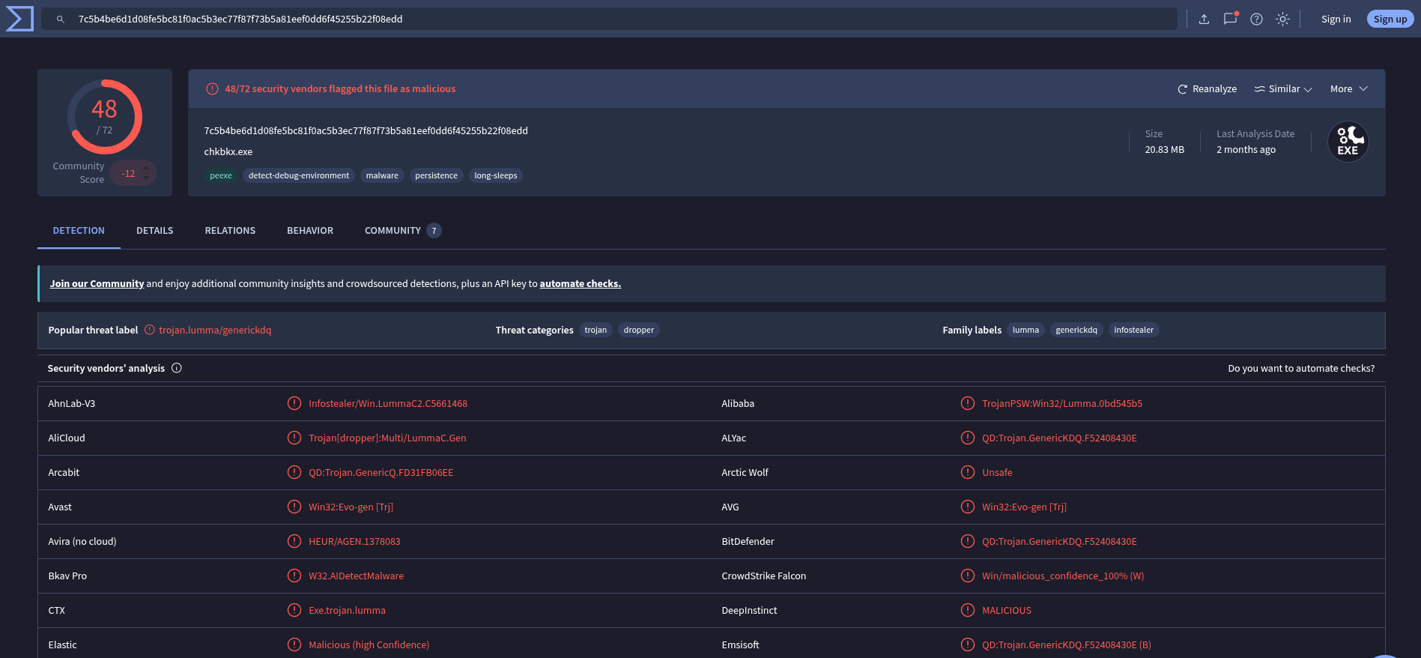The width and height of the screenshot is (1421, 658).
Task: Select the infostealer family label
Action: point(1133,330)
